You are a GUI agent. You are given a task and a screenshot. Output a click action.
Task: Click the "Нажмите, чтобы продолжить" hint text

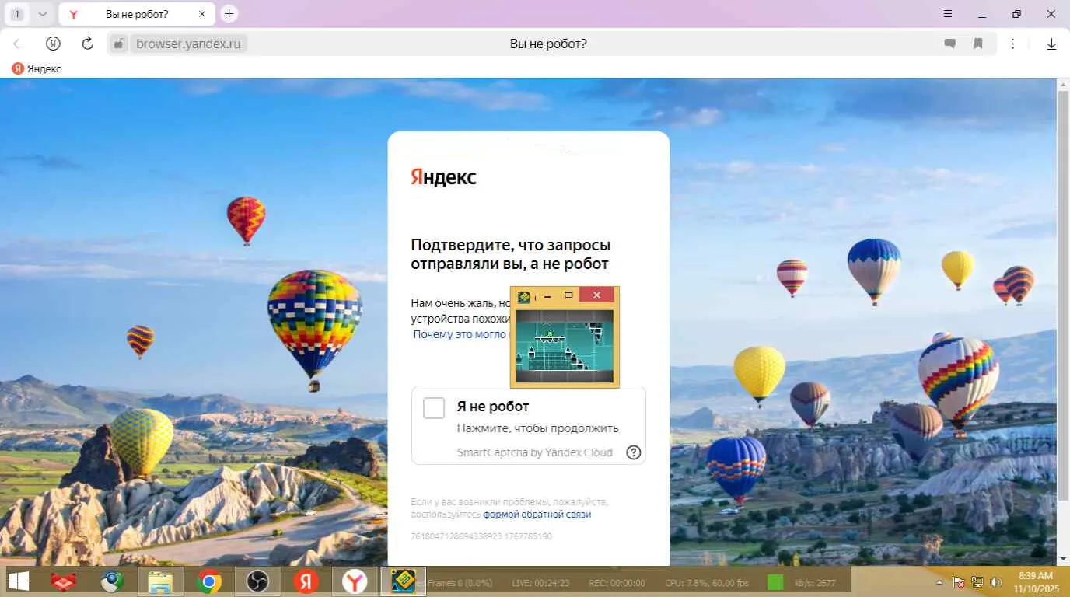(538, 428)
